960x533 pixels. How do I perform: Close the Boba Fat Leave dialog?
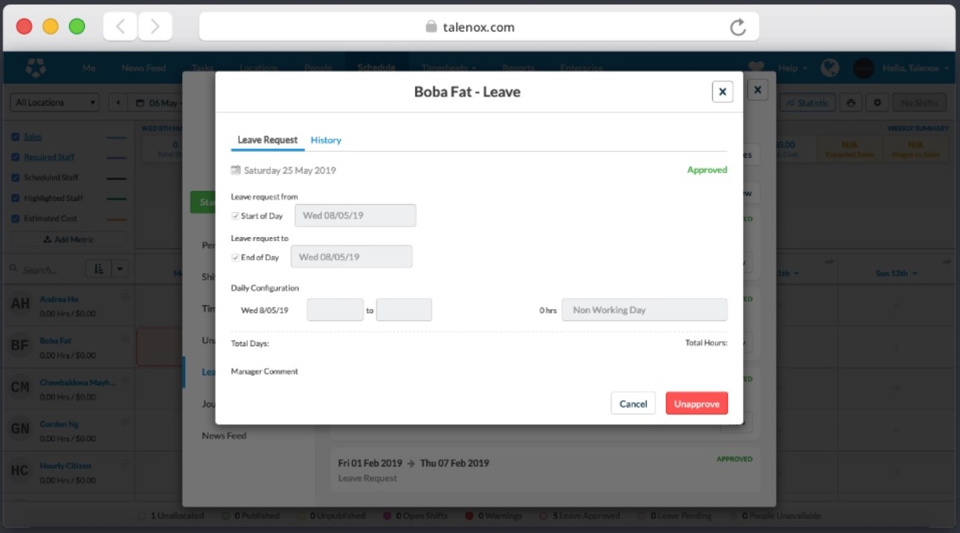722,91
